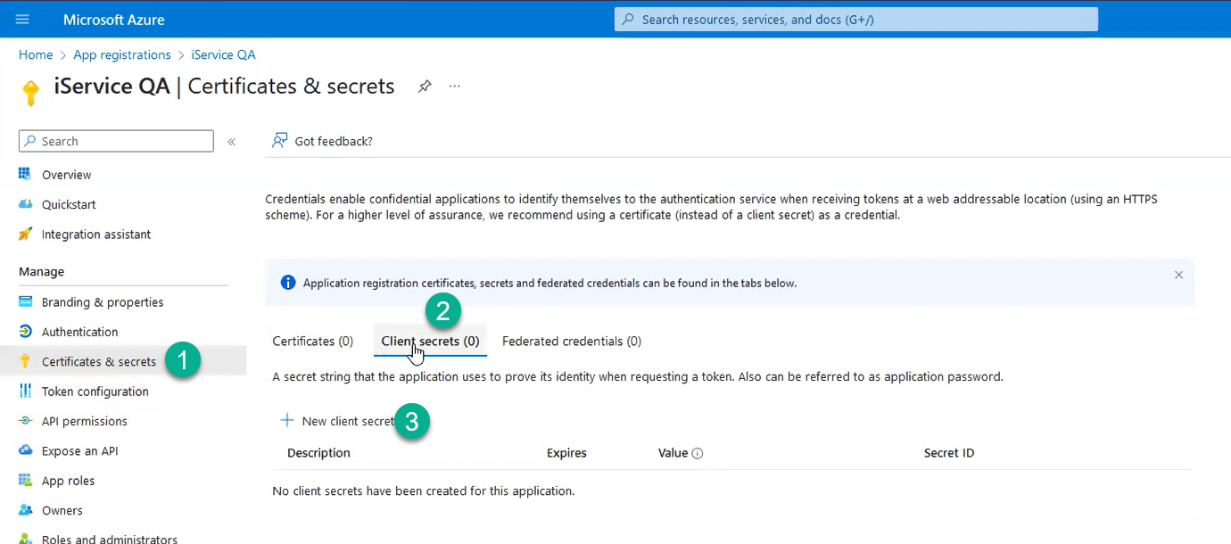This screenshot has height=544, width=1231.
Task: Click the API permissions icon
Action: (25, 421)
